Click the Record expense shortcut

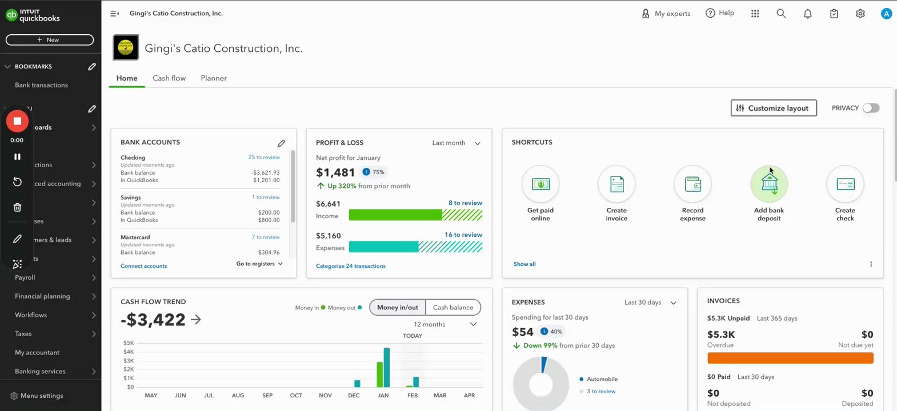(693, 194)
